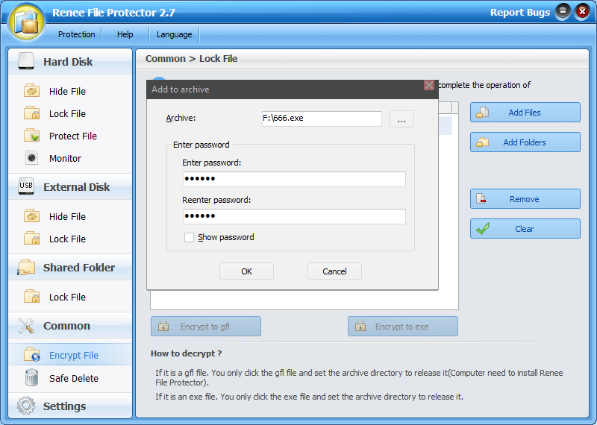Select the Protect File shield icon
Image resolution: width=597 pixels, height=425 pixels.
coord(31,136)
